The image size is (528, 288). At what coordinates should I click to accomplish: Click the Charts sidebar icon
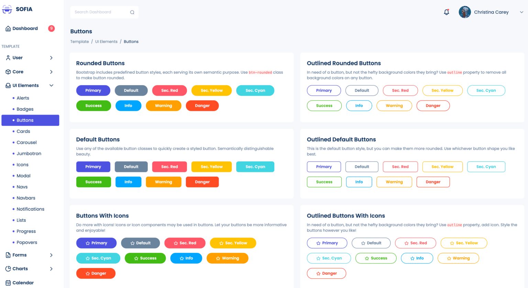[9, 268]
